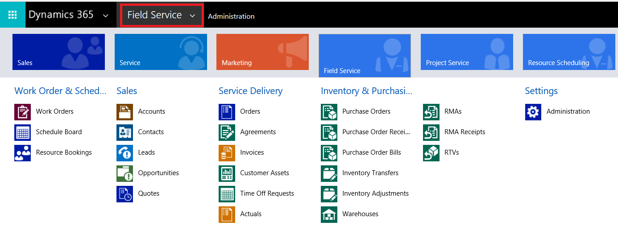618x234 pixels.
Task: Open the Contacts link
Action: [151, 132]
